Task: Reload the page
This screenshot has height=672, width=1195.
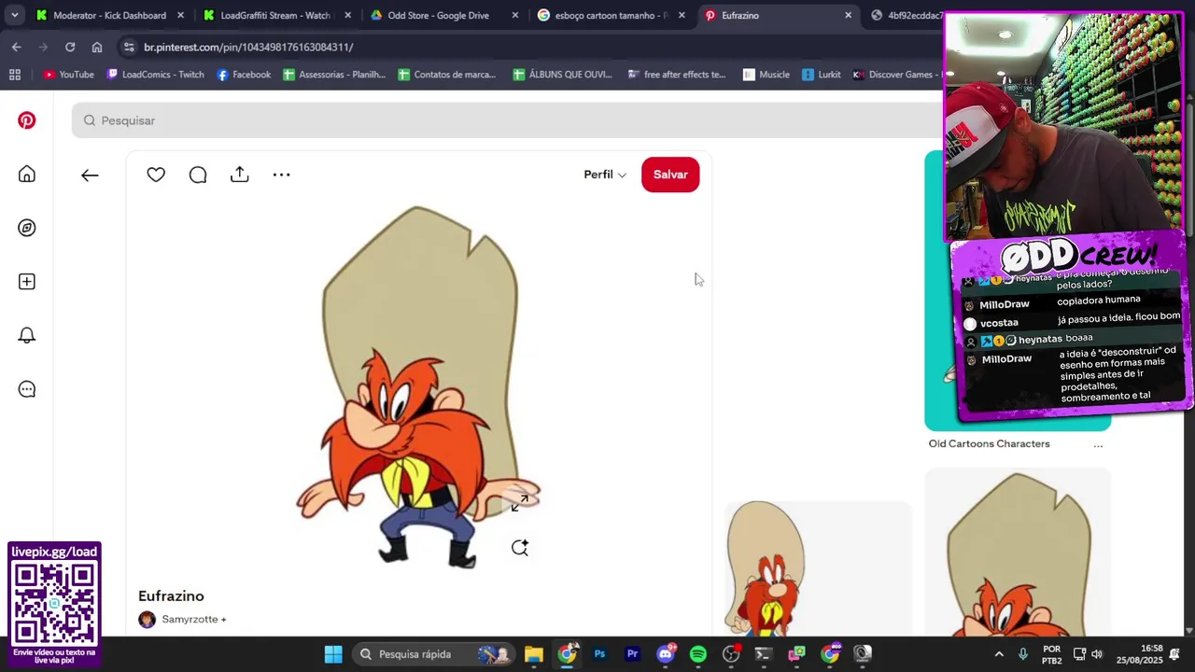Action: click(70, 47)
